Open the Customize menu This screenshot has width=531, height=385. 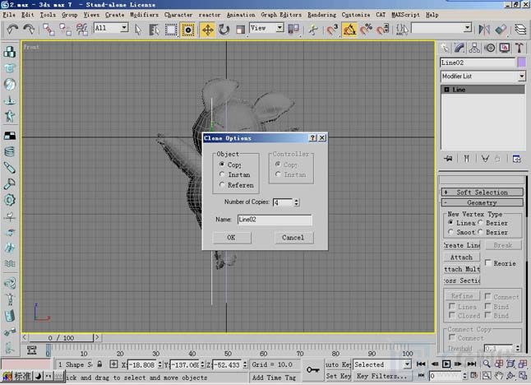coord(356,15)
